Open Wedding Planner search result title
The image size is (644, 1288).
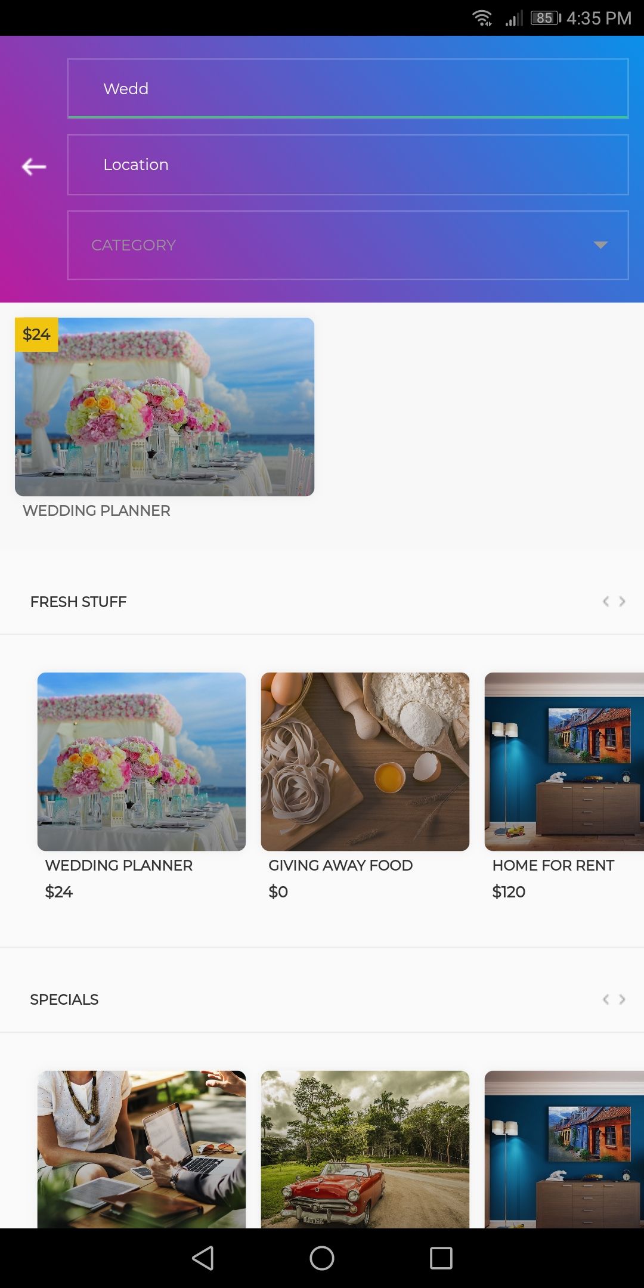click(97, 511)
